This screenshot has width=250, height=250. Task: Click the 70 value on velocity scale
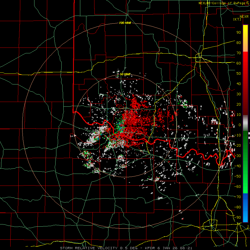[239, 53]
